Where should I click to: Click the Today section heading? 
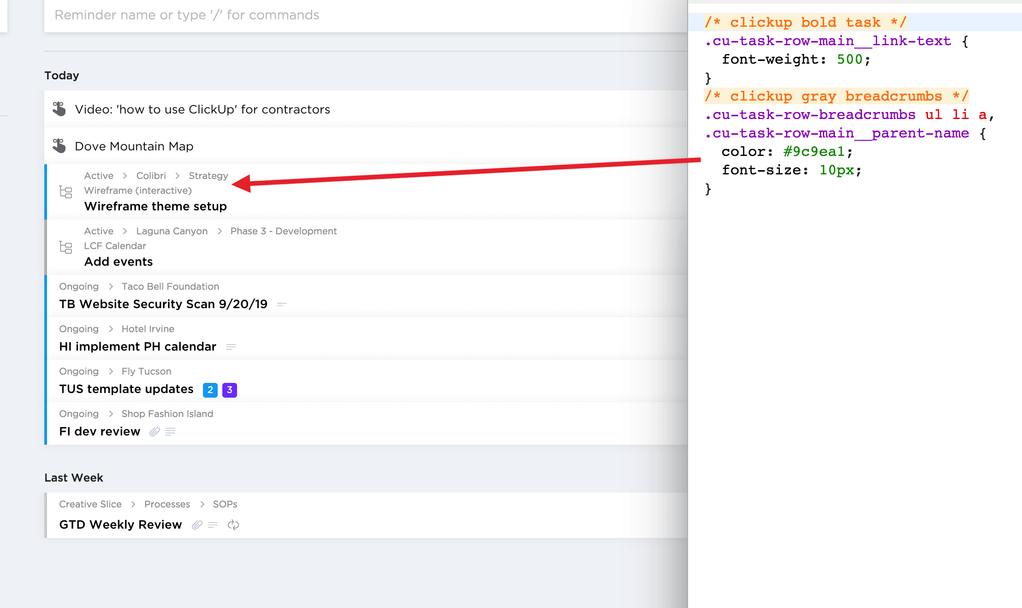[x=62, y=75]
